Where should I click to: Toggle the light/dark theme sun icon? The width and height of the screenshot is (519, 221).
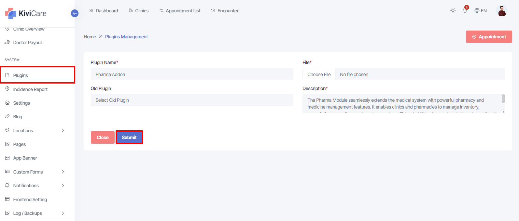pyautogui.click(x=453, y=11)
